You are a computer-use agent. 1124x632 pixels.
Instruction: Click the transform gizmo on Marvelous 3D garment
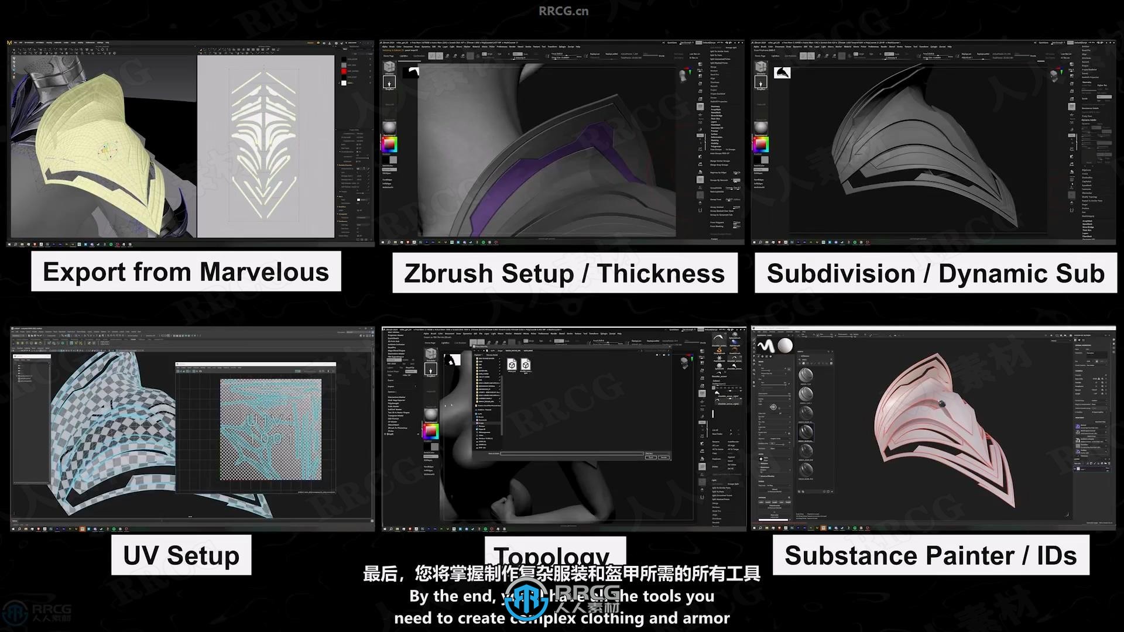click(107, 150)
